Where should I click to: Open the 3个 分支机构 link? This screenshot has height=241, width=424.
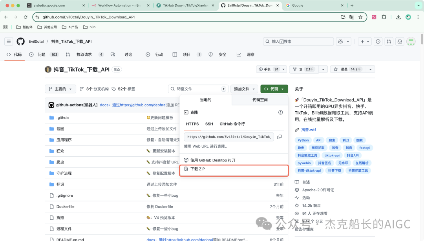(x=94, y=89)
